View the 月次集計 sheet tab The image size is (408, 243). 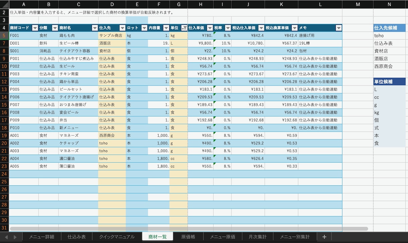point(258,237)
